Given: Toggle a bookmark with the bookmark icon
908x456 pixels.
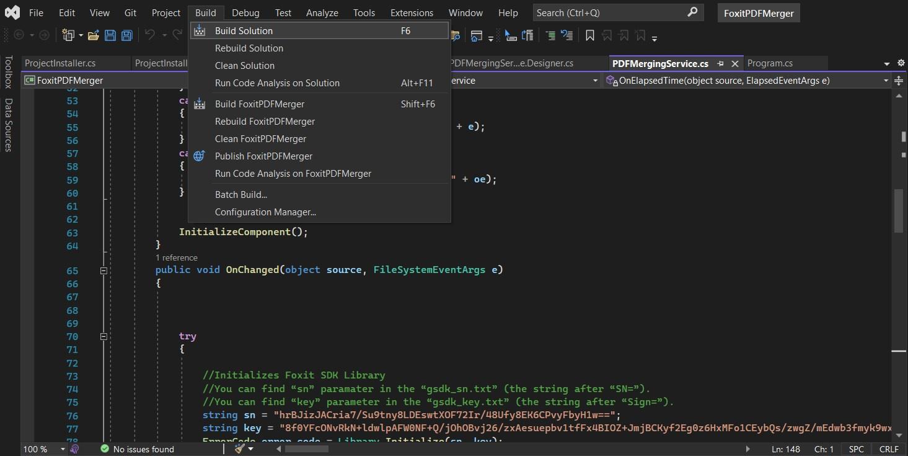Looking at the screenshot, I should [589, 35].
